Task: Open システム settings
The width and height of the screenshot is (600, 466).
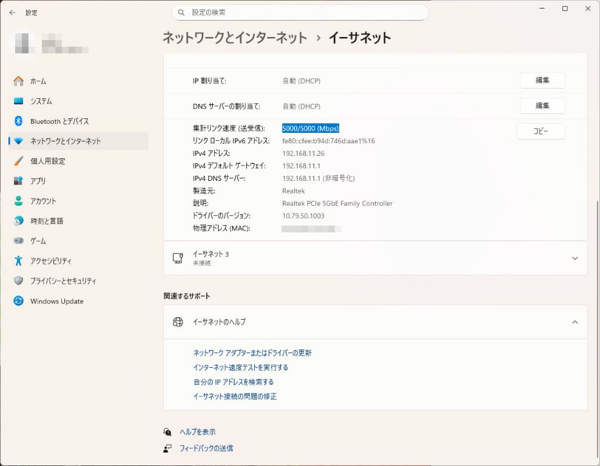Action: tap(78, 101)
